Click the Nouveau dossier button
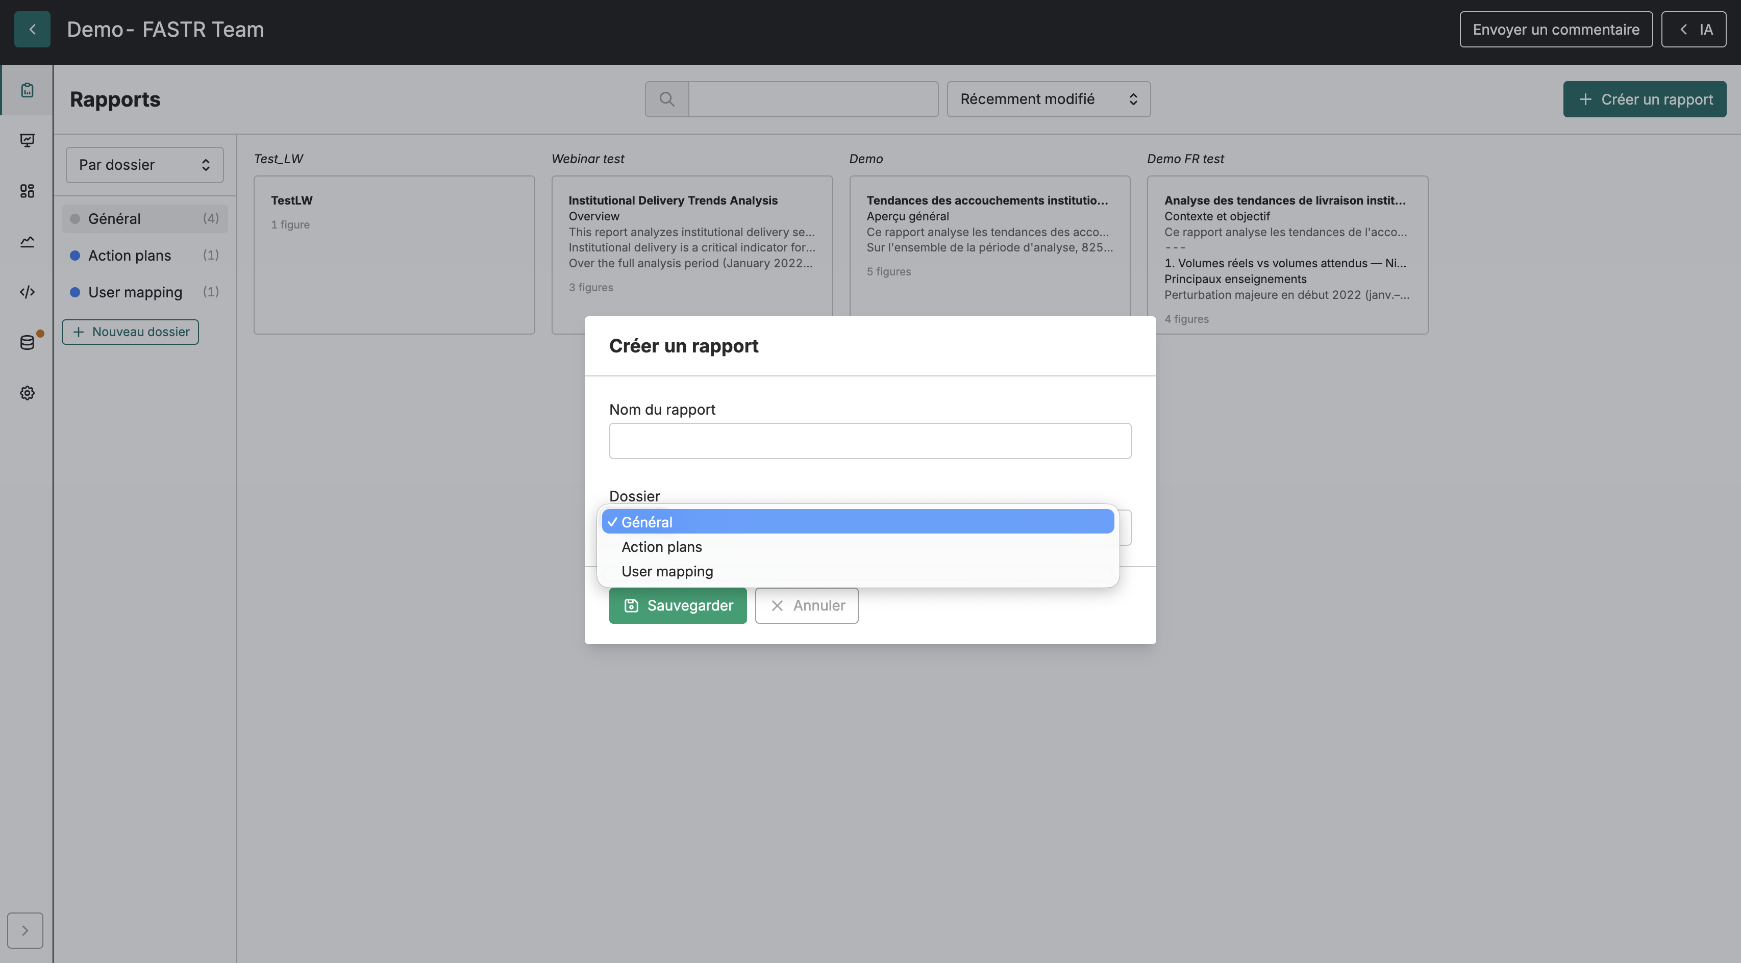Screen dimensions: 1741x963 [x=131, y=332]
